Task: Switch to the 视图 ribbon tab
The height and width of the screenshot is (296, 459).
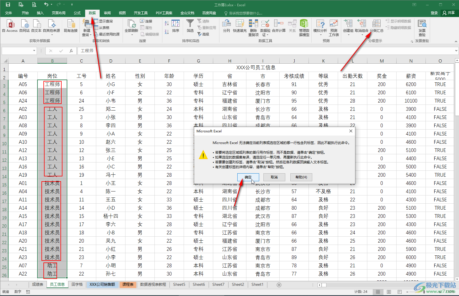Action: click(x=122, y=13)
